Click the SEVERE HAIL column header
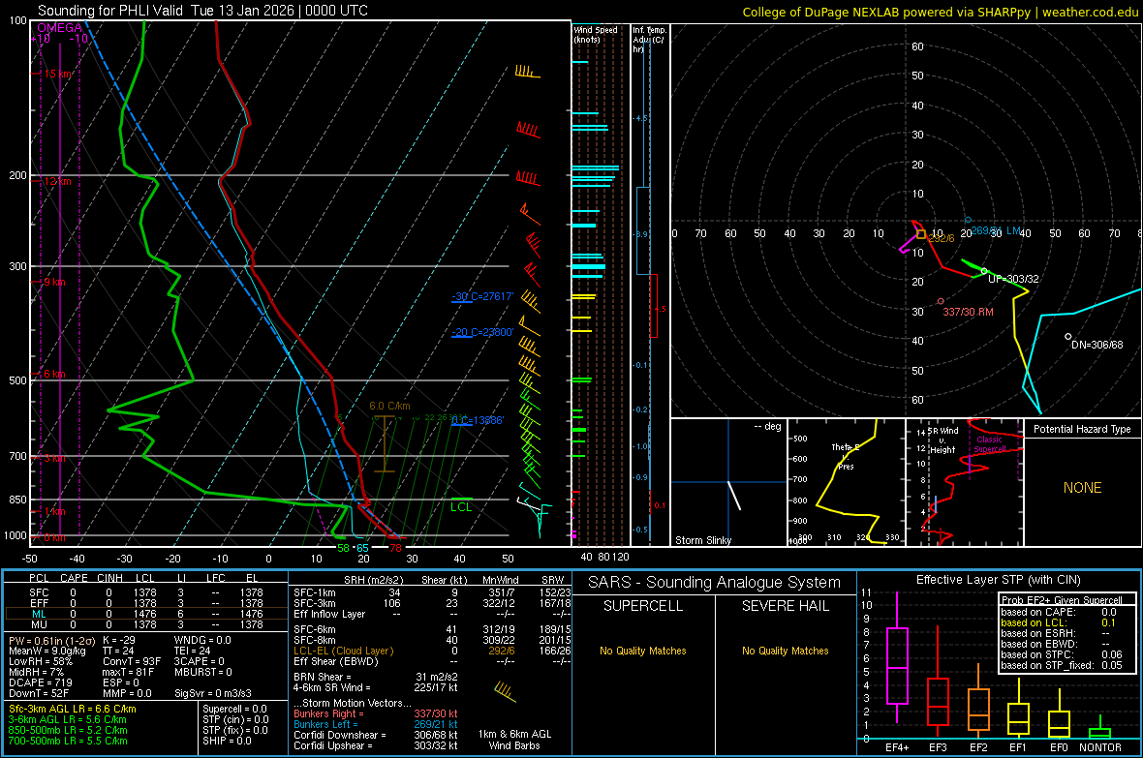Viewport: 1143px width, 758px height. click(785, 606)
